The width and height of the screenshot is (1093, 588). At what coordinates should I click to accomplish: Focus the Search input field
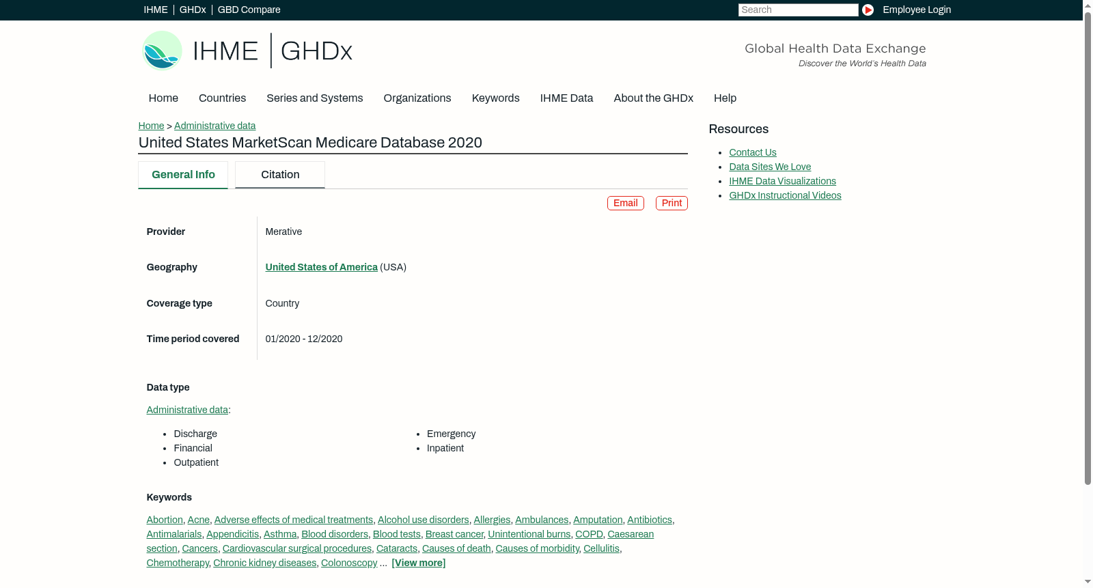pos(798,10)
